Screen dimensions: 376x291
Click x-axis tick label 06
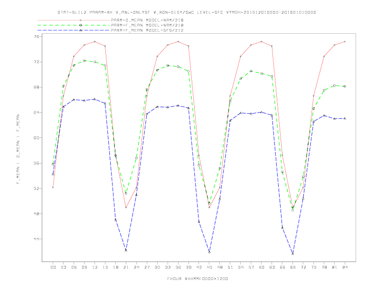tap(74, 267)
